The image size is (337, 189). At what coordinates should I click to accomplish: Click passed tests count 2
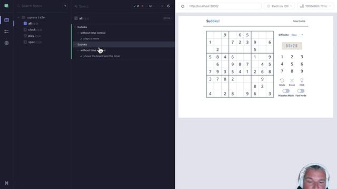click(x=136, y=6)
